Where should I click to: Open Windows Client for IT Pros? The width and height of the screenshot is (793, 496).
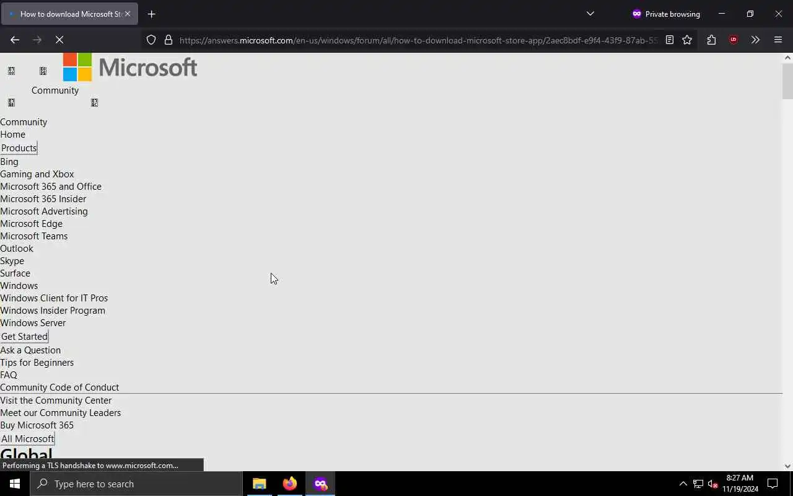point(54,298)
